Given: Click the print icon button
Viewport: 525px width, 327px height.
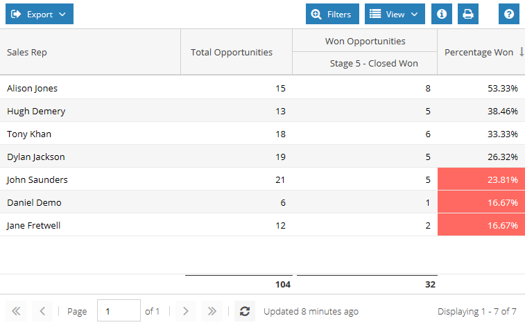Looking at the screenshot, I should click(467, 14).
